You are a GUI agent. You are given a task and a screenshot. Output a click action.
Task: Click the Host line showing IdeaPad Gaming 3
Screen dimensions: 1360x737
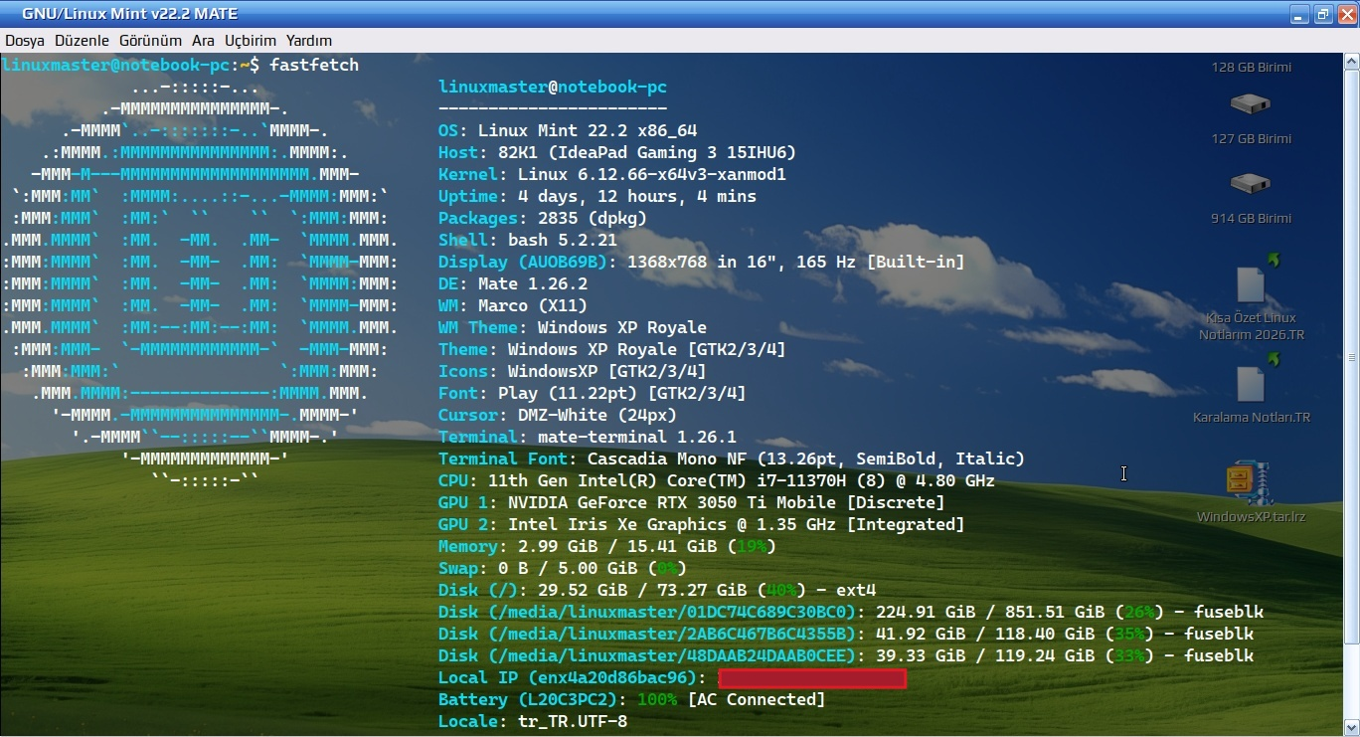tap(617, 152)
